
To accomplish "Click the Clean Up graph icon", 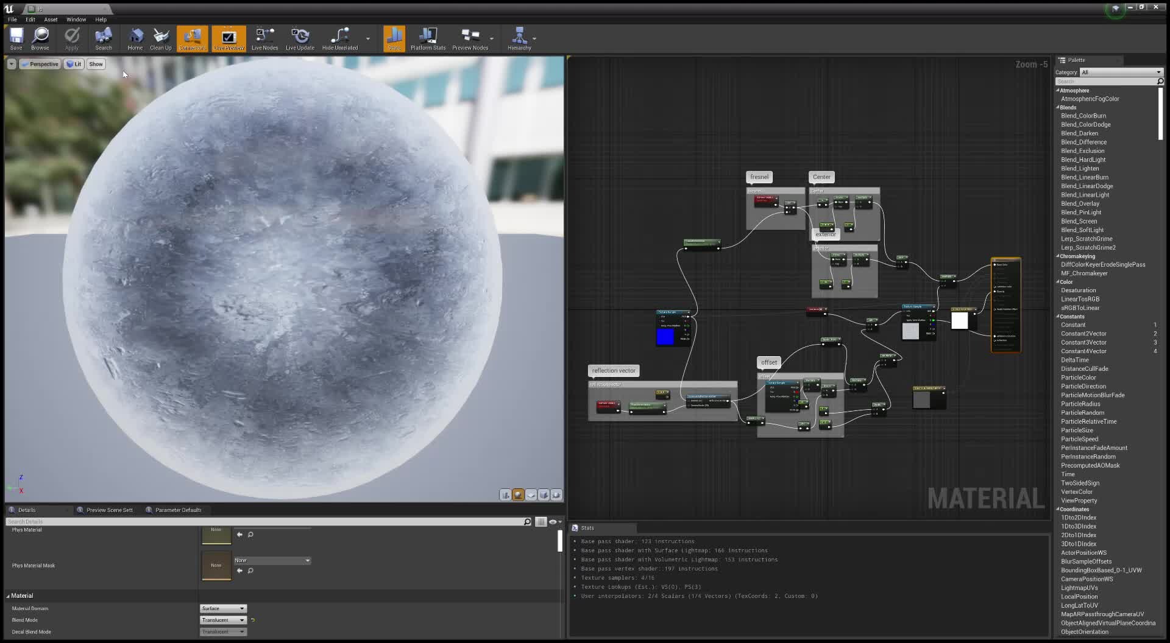I will pyautogui.click(x=160, y=38).
